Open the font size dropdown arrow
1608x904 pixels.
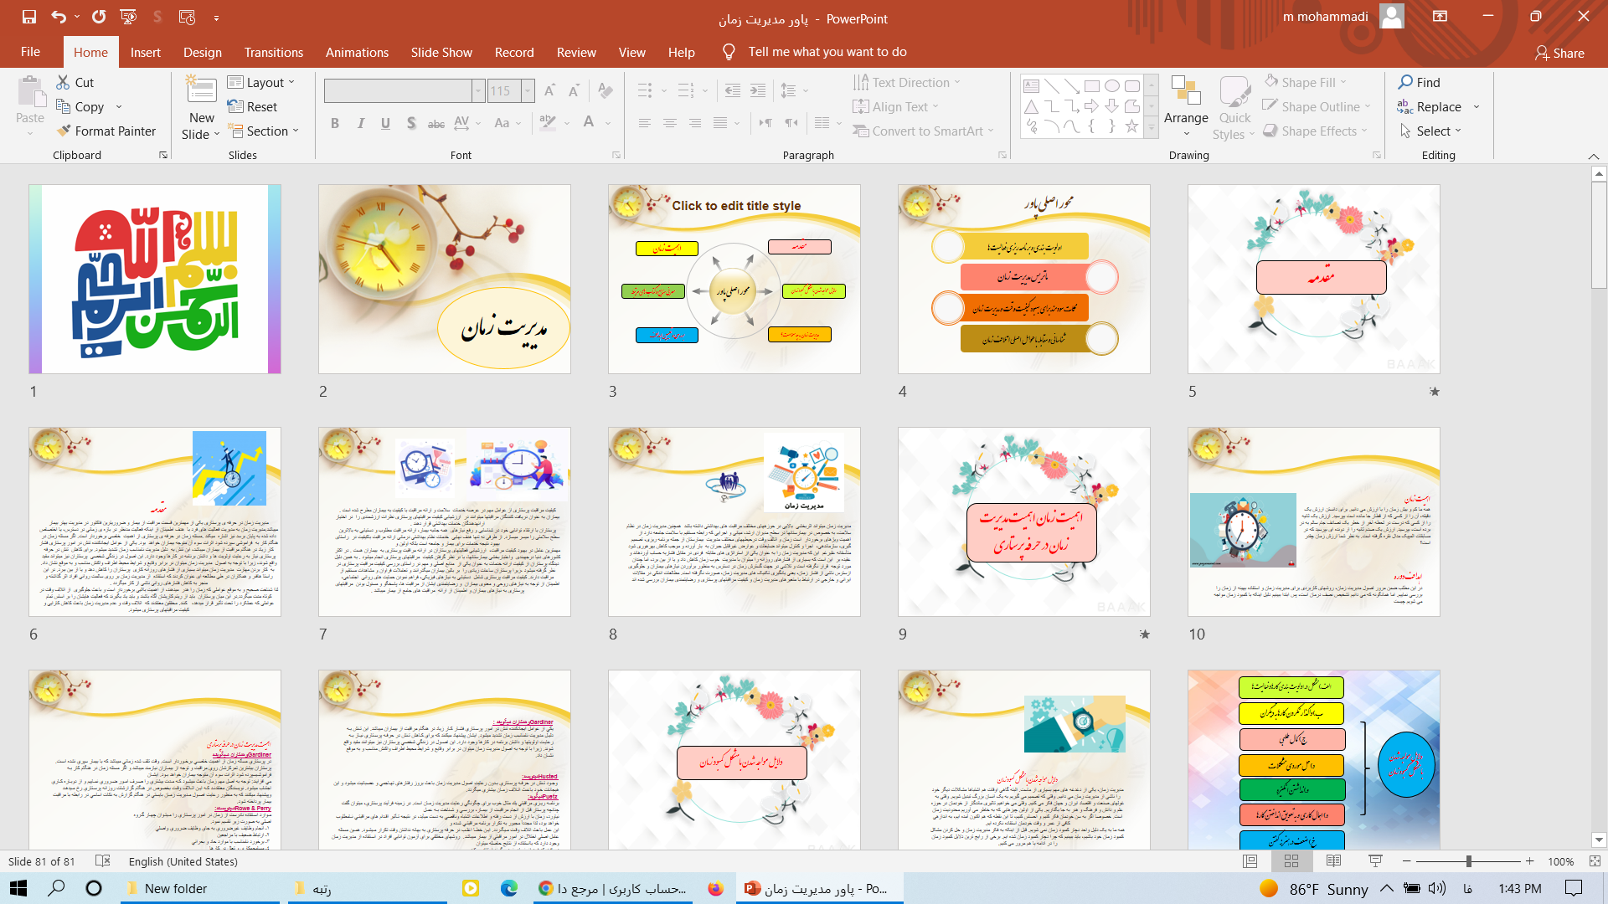528,90
